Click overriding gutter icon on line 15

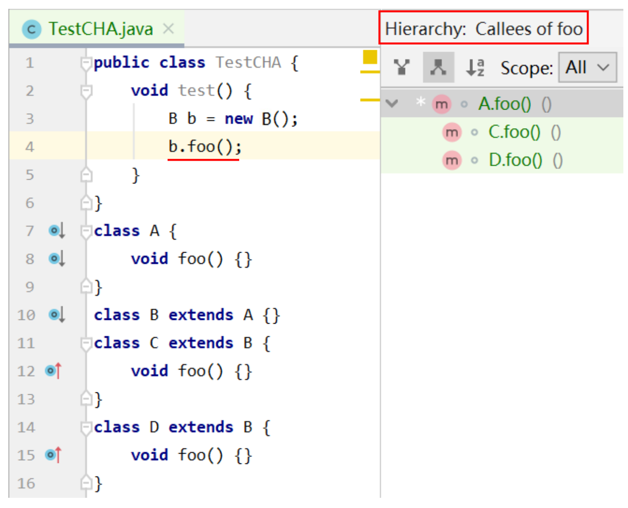pyautogui.click(x=53, y=455)
